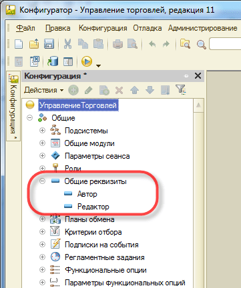Click the Redo arrow icon
Screen dimensions: 241x288
(166, 44)
